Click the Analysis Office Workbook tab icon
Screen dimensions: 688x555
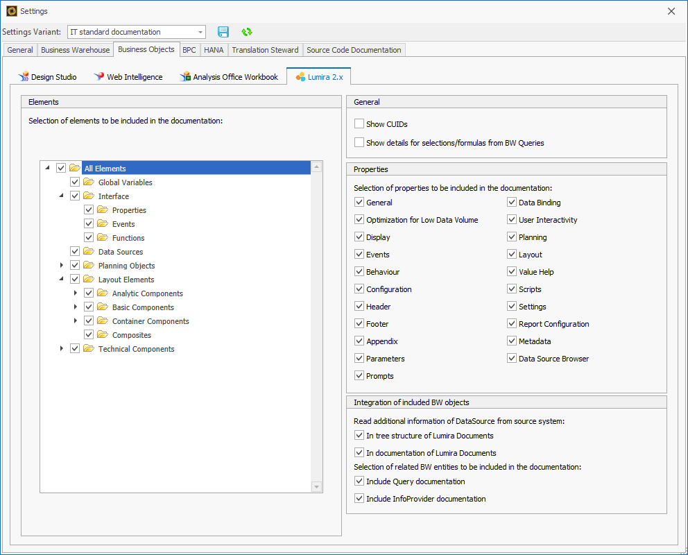pos(185,76)
